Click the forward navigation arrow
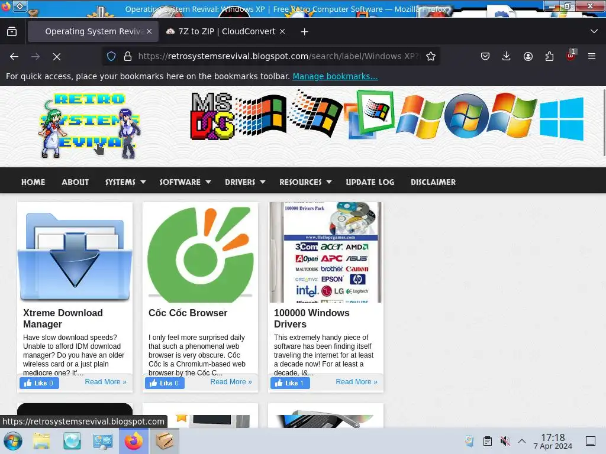 coord(36,57)
